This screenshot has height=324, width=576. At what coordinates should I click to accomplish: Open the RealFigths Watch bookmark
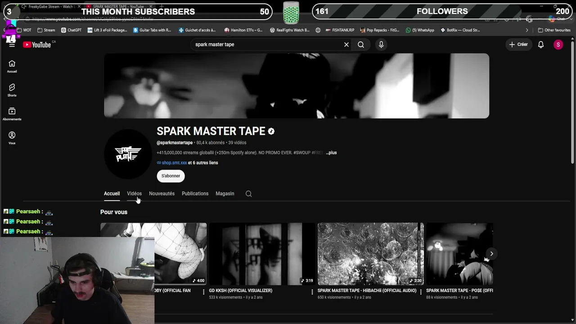tap(289, 30)
